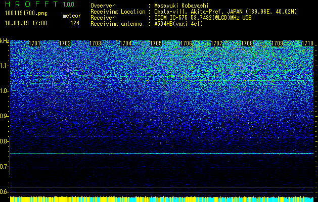Click the 1708 time marker
This screenshot has height=202, width=318.
coord(247,43)
